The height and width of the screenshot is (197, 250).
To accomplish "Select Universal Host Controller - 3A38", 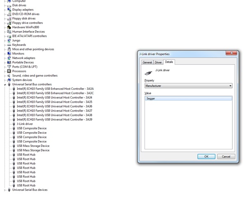I will (54, 115).
